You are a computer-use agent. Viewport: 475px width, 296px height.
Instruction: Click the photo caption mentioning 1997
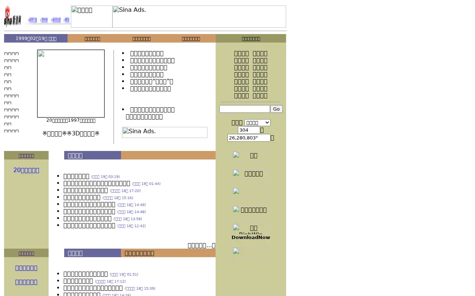click(x=71, y=120)
